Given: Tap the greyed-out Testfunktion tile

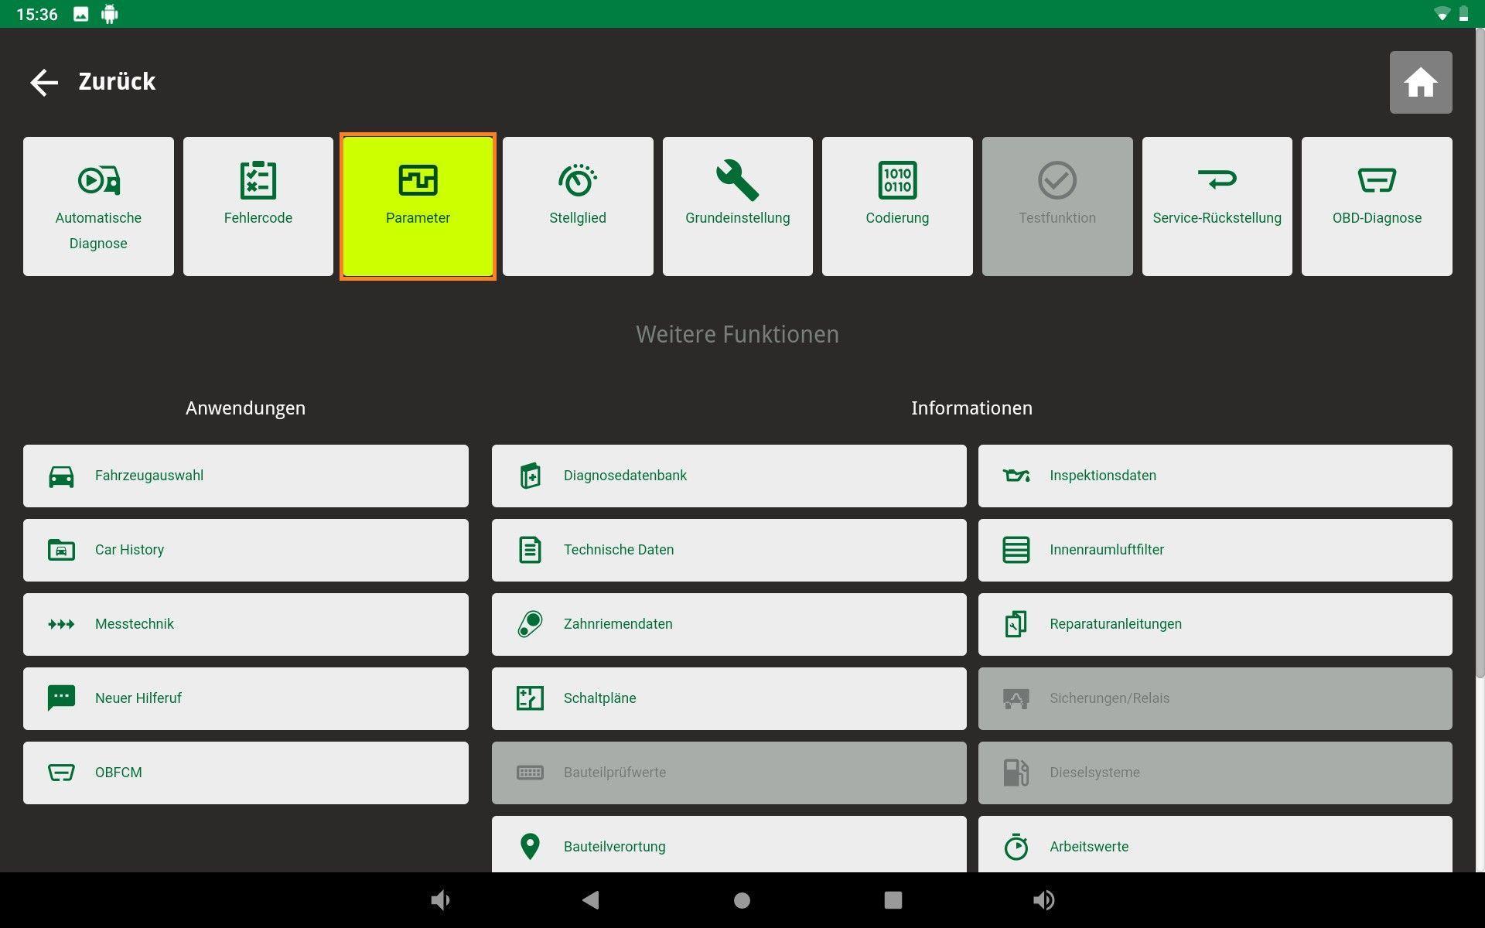Looking at the screenshot, I should pyautogui.click(x=1057, y=206).
